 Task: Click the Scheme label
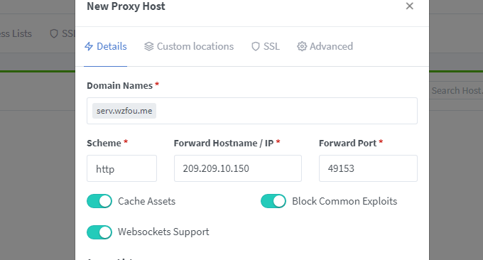104,143
